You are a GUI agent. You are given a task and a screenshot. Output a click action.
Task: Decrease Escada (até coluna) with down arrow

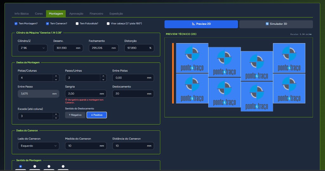pos(56,118)
